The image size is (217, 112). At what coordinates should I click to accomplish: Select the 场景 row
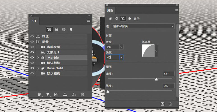tap(61, 42)
